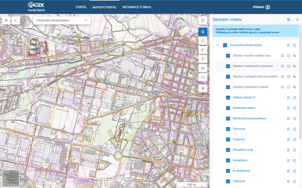Toggle crossed-eye visibility for Stavba k ochraně před povodněmi
This screenshot has height=188, width=302.
[x=295, y=77]
